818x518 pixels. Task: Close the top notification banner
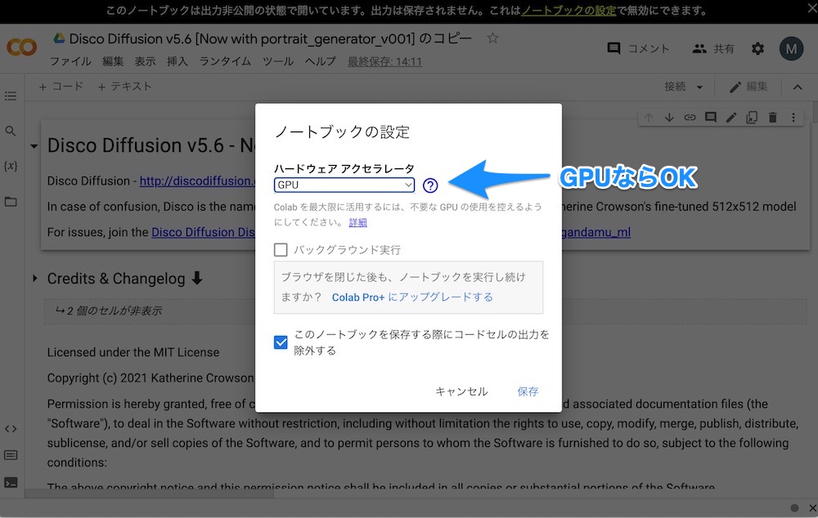coord(813,8)
